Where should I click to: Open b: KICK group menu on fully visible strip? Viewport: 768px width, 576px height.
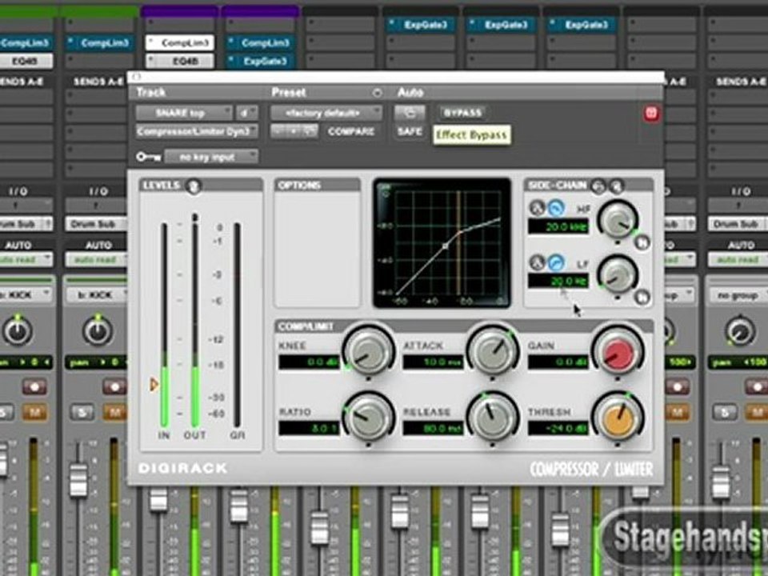(97, 295)
